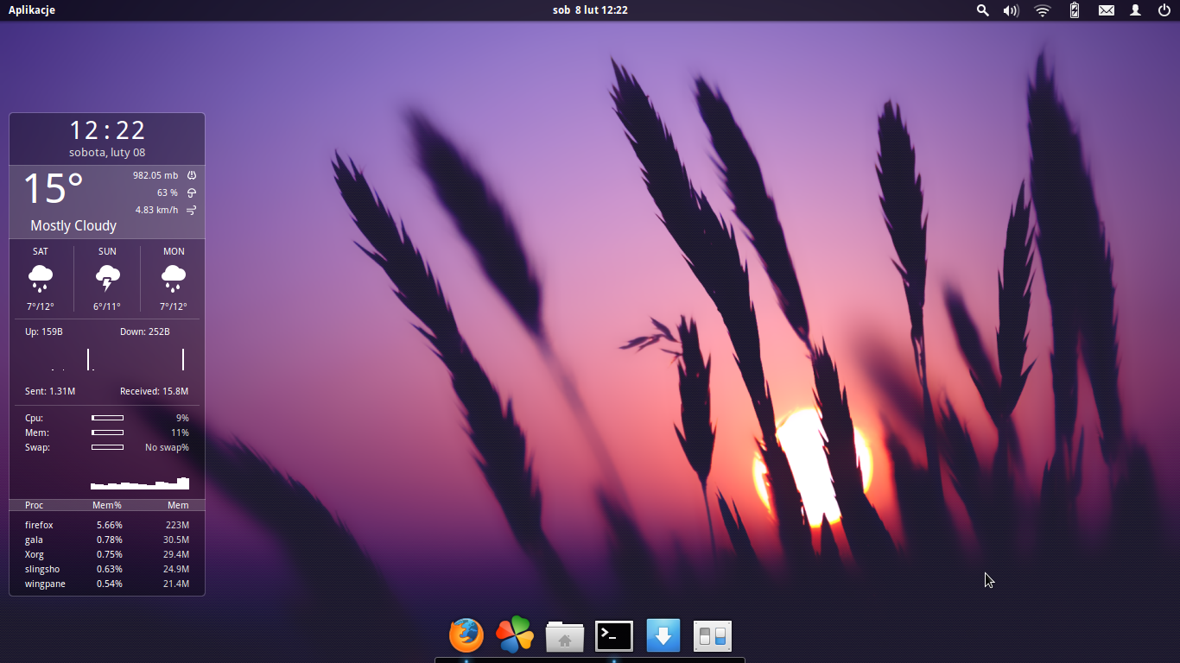The width and height of the screenshot is (1180, 663).
Task: Open the battery power indicator
Action: [x=1075, y=10]
